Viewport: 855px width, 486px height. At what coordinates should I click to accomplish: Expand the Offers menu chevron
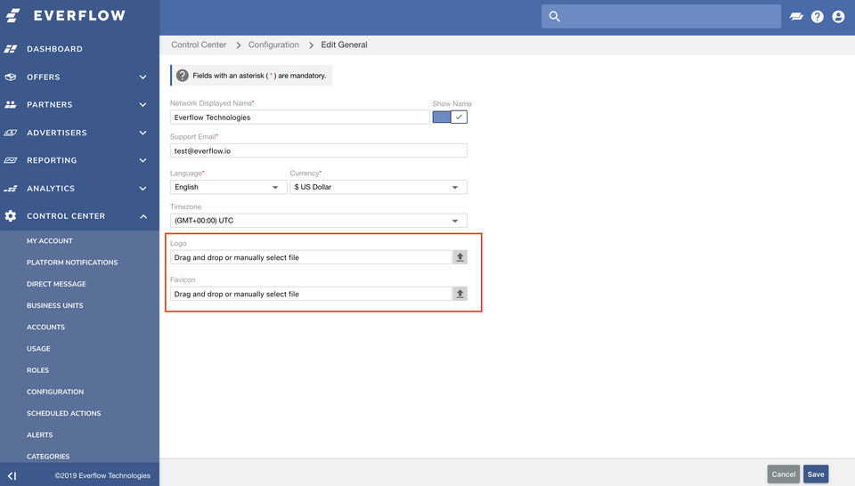click(142, 77)
